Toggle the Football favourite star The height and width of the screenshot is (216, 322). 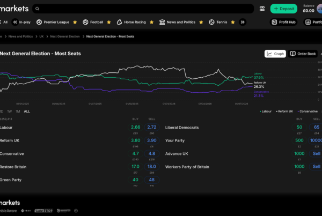pos(109,22)
